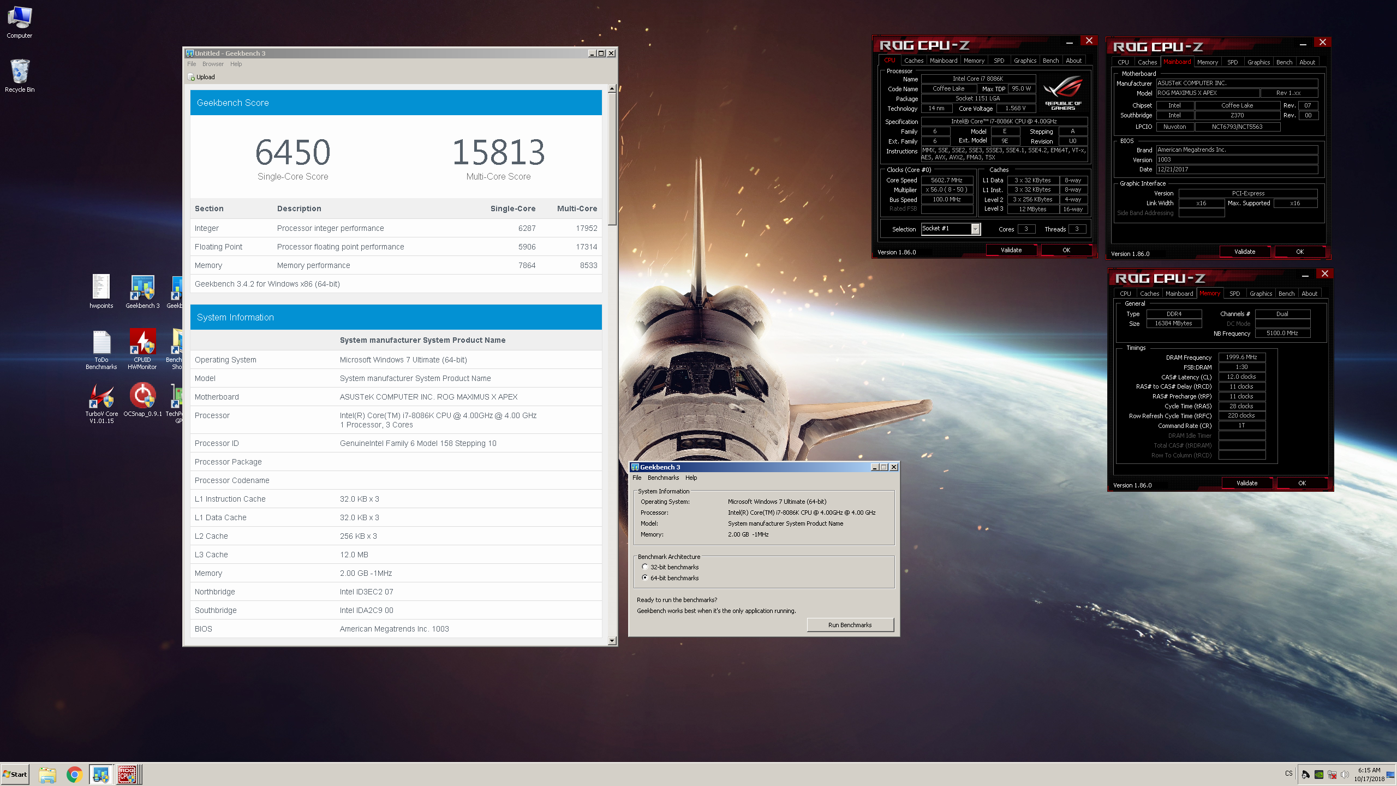
Task: Open Mainboard tab in Memory CPU-Z window
Action: click(x=1179, y=294)
